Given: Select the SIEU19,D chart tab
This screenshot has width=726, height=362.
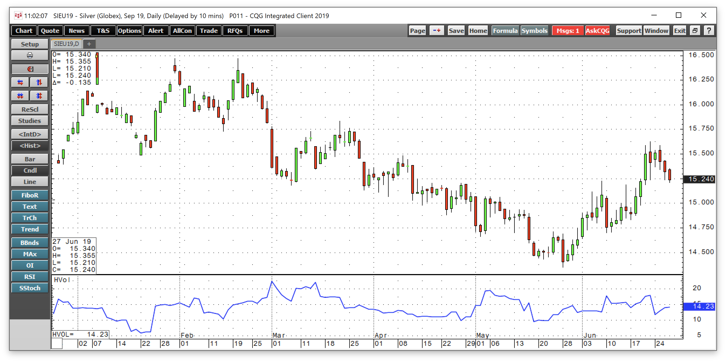Looking at the screenshot, I should (x=67, y=44).
